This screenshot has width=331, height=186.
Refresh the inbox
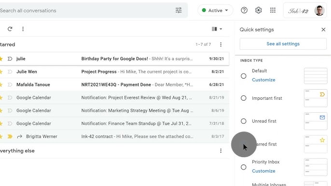10,29
